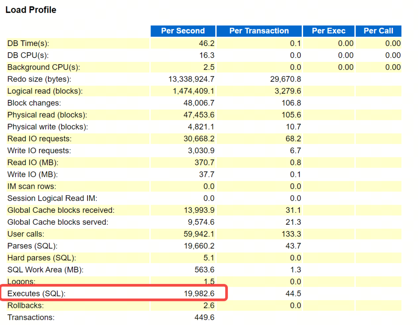Viewport: 418px width, 325px height.
Task: Click the Per Exec column header
Action: click(x=329, y=31)
